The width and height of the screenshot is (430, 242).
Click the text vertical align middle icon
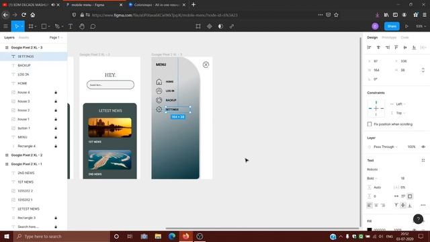pos(403,205)
